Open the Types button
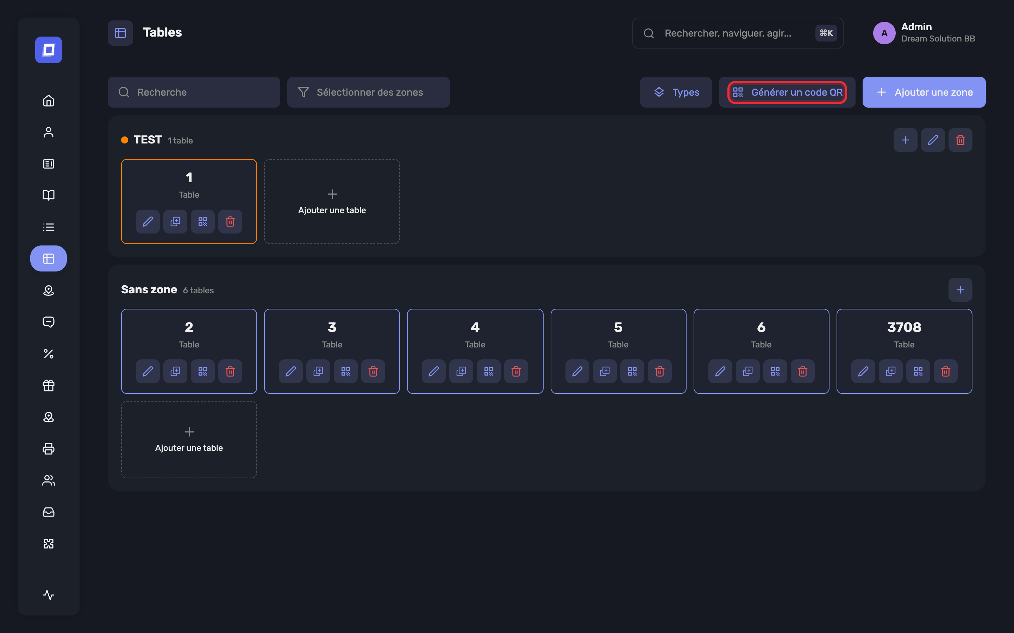This screenshot has width=1014, height=633. [x=676, y=92]
